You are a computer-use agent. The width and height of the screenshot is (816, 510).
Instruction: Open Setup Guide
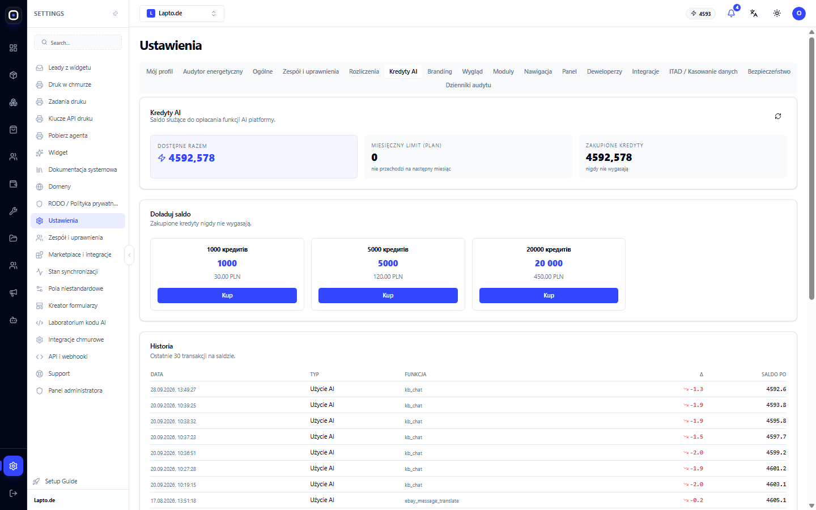[x=61, y=481]
